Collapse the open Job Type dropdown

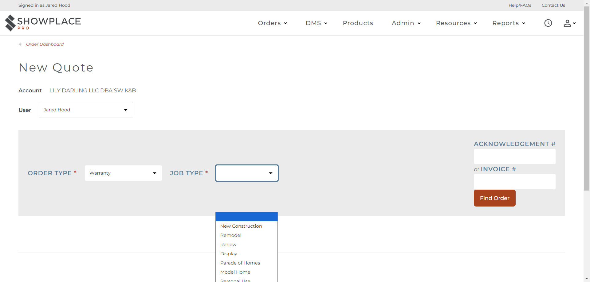[247, 173]
